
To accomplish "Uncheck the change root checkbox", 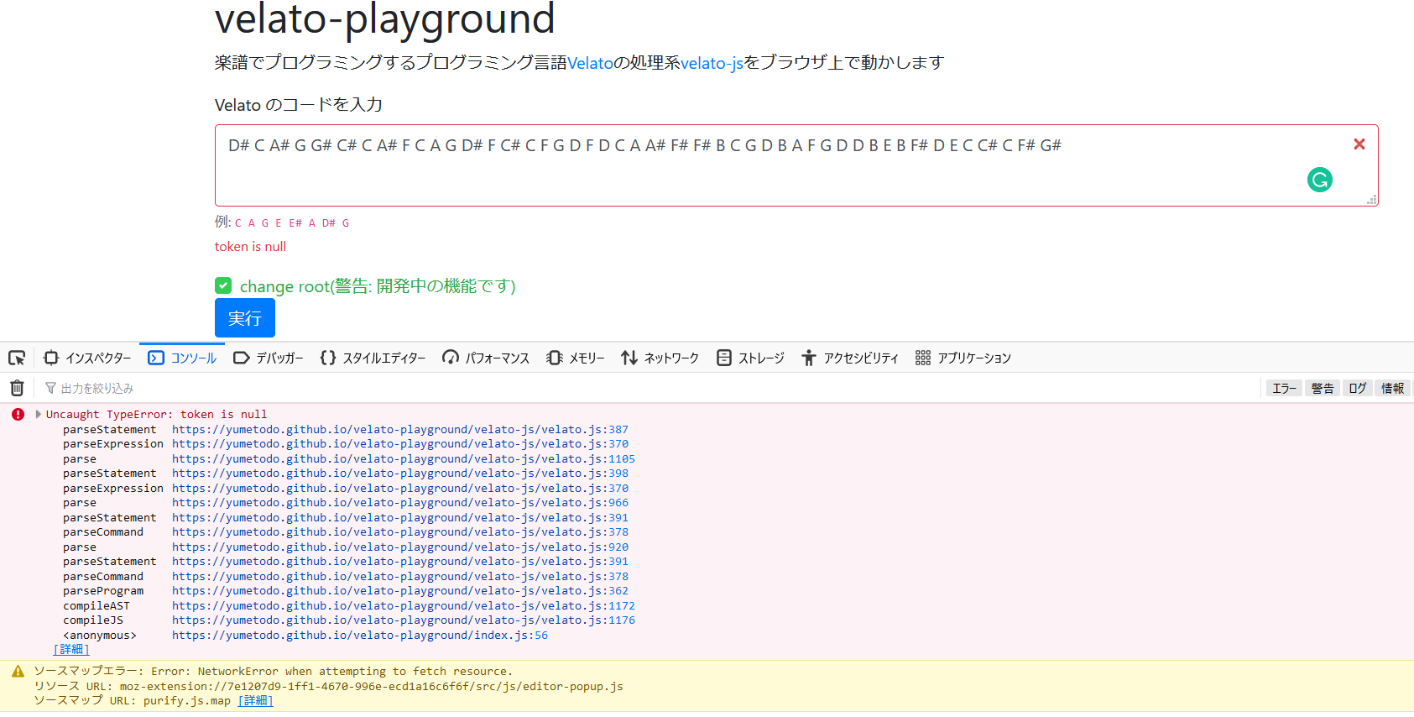I will 223,285.
